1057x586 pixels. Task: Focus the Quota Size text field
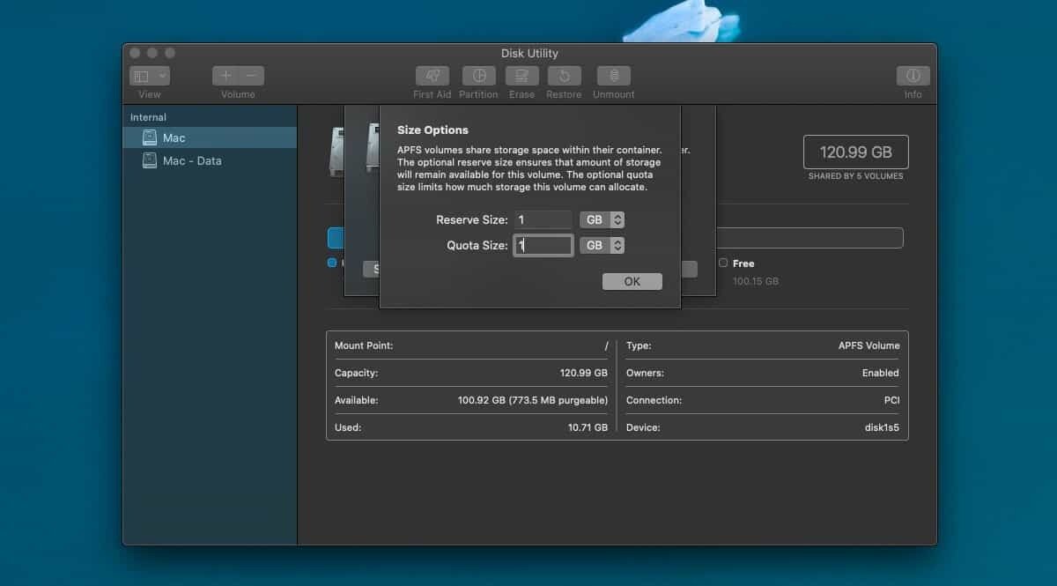click(543, 246)
